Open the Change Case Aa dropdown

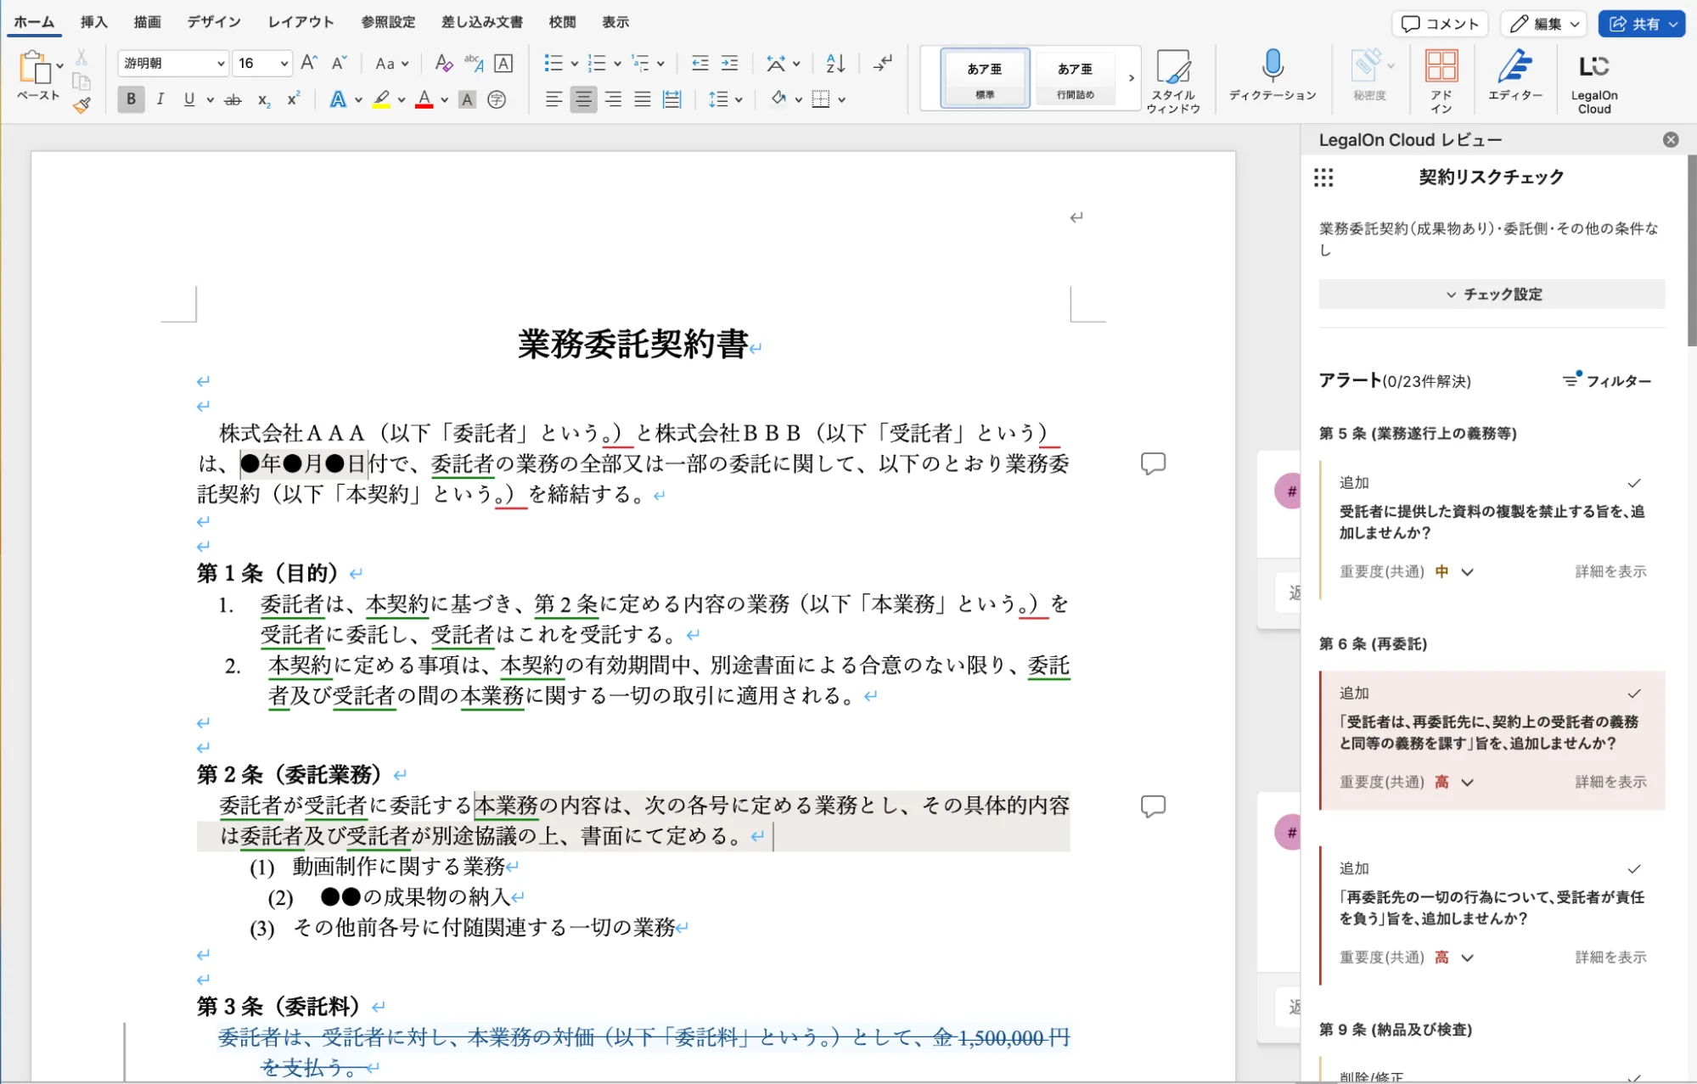[391, 63]
